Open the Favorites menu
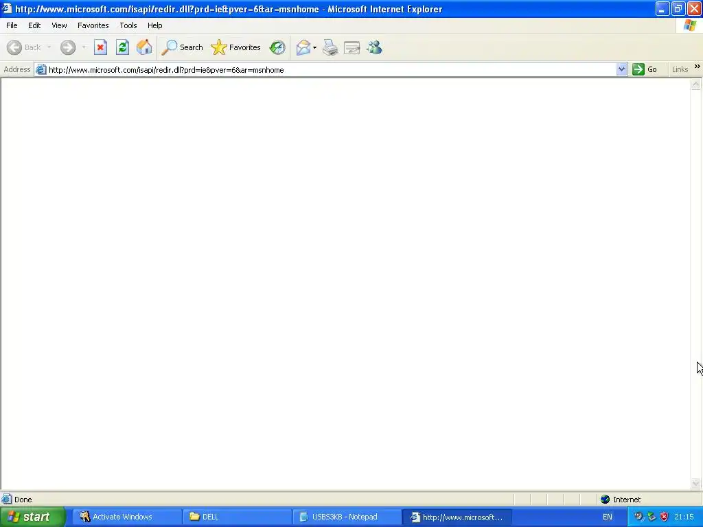 (x=93, y=25)
